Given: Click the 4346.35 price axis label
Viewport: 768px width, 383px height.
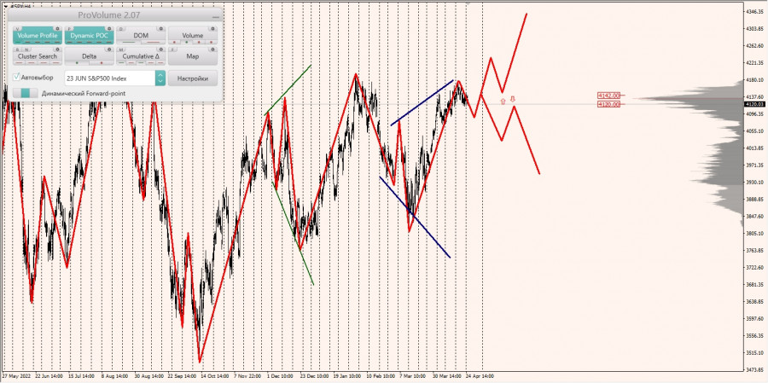Looking at the screenshot, I should pos(755,11).
